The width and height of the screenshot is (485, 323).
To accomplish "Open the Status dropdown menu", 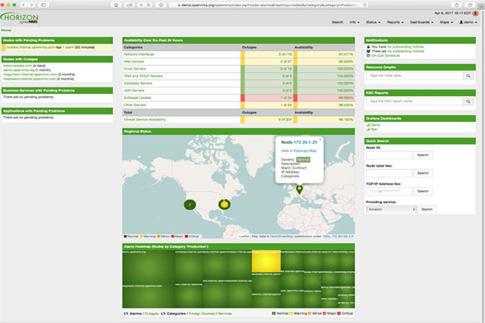I will click(373, 22).
